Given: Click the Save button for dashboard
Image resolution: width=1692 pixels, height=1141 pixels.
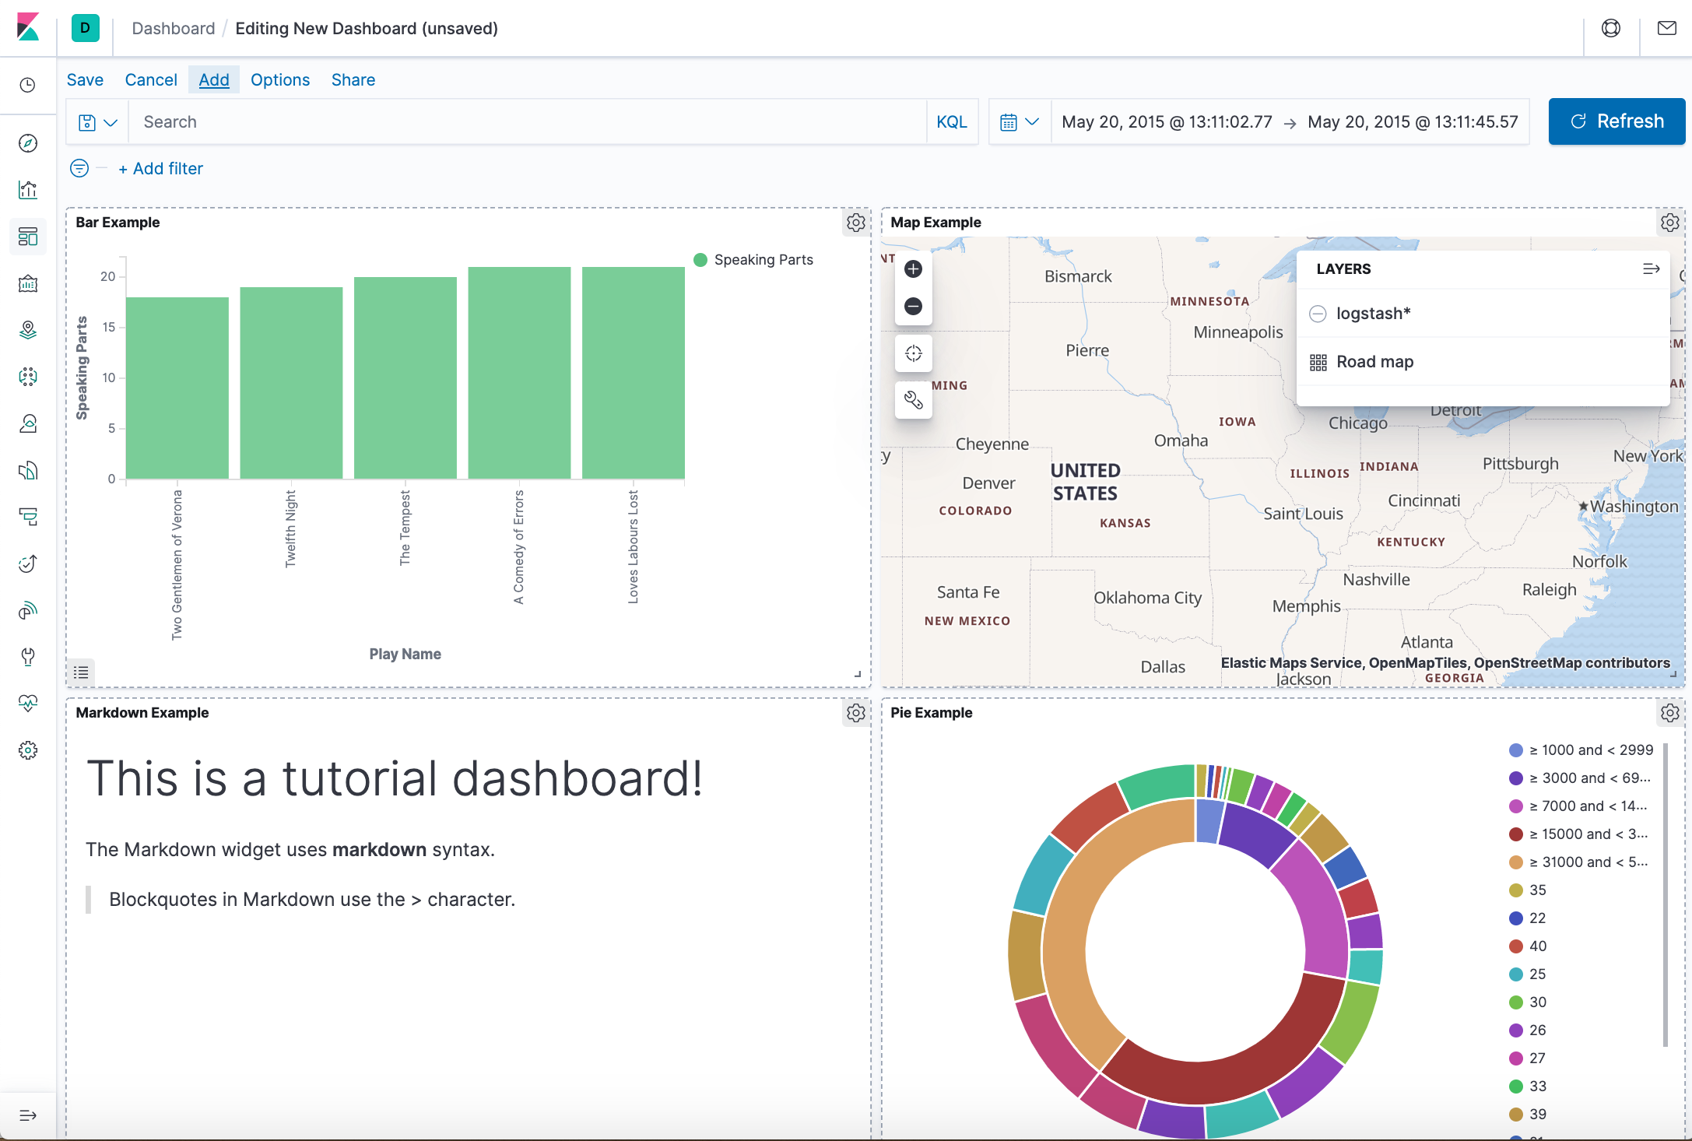Looking at the screenshot, I should (x=86, y=80).
